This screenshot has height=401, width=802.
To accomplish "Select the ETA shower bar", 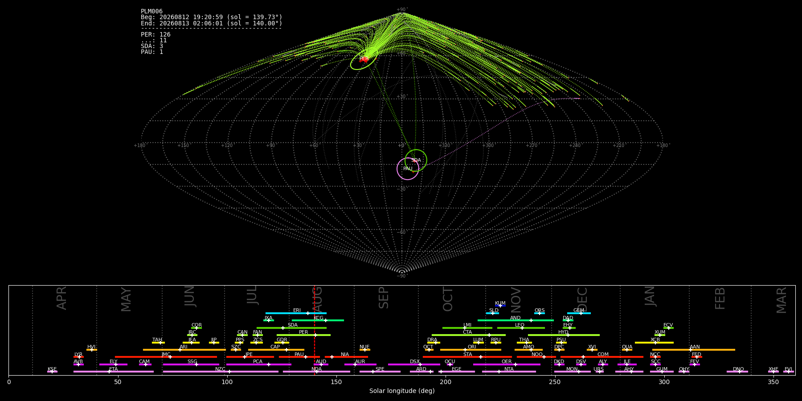I will click(x=114, y=372).
